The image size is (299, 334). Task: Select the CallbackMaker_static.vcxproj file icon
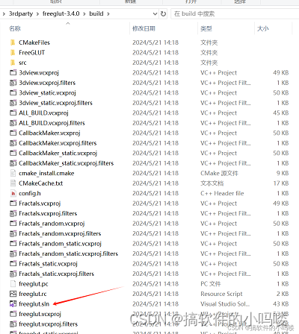click(x=13, y=153)
